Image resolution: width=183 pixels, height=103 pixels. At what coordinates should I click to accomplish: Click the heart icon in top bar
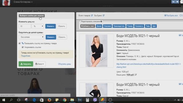(x=177, y=2)
